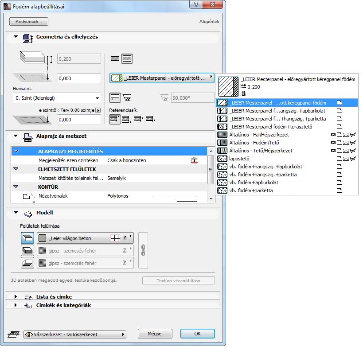Viewport: 363px width, 346px height.
Task: Click the Megjelenítés ezen szinteken row
Action: tap(109, 160)
